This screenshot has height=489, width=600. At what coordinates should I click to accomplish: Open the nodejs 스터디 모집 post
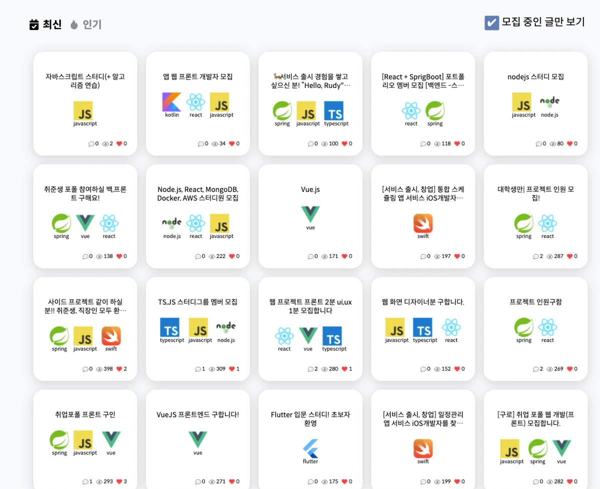(535, 76)
